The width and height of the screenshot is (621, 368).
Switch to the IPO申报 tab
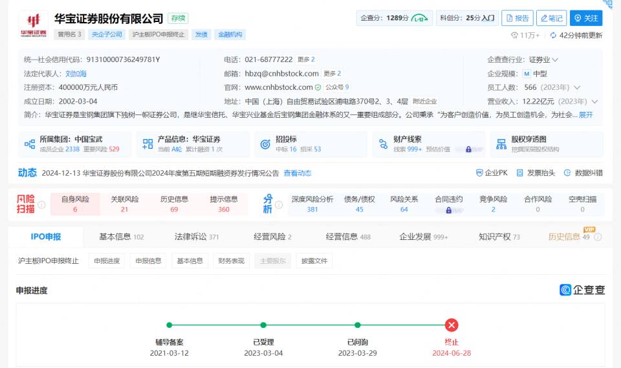(46, 237)
